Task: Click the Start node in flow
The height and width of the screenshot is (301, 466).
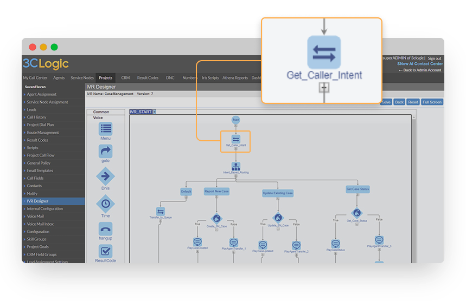Action: (235, 120)
